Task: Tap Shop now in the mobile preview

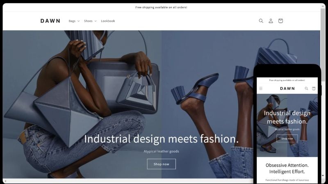Action: click(287, 139)
